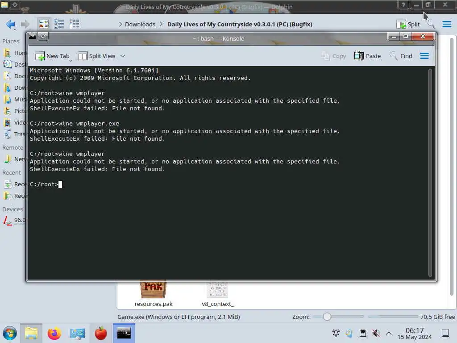The image size is (457, 343).
Task: Select v8_context_ file
Action: tap(218, 294)
